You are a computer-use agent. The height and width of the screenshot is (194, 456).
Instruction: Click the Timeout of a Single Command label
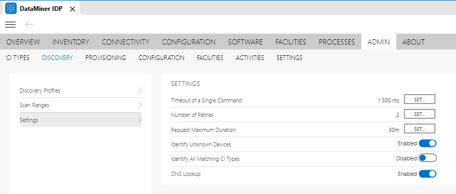pyautogui.click(x=206, y=100)
